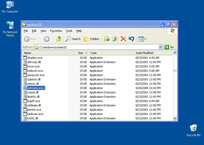
Task: Open the Tools menu
Action: click(69, 31)
